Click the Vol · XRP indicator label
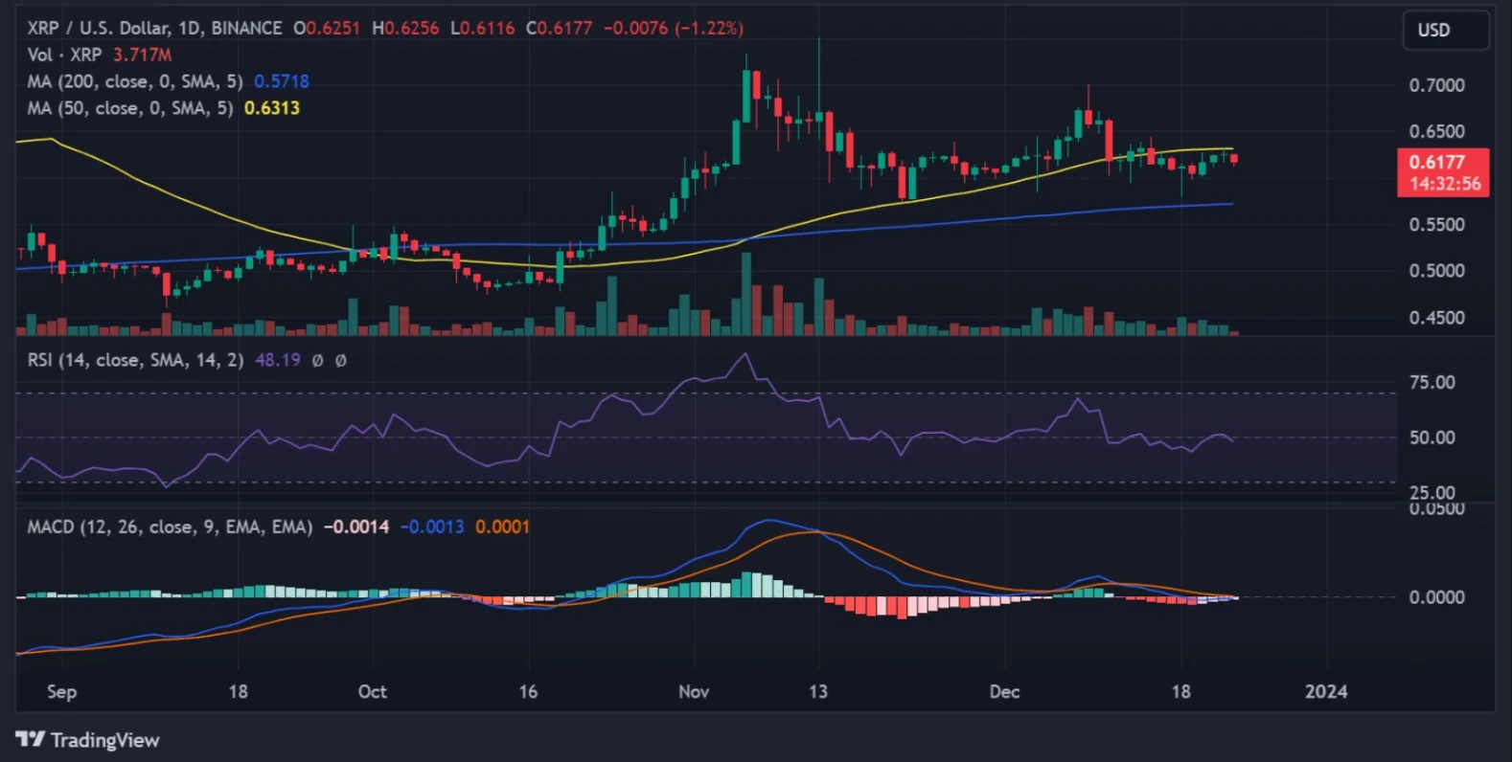The height and width of the screenshot is (762, 1512). tap(64, 55)
